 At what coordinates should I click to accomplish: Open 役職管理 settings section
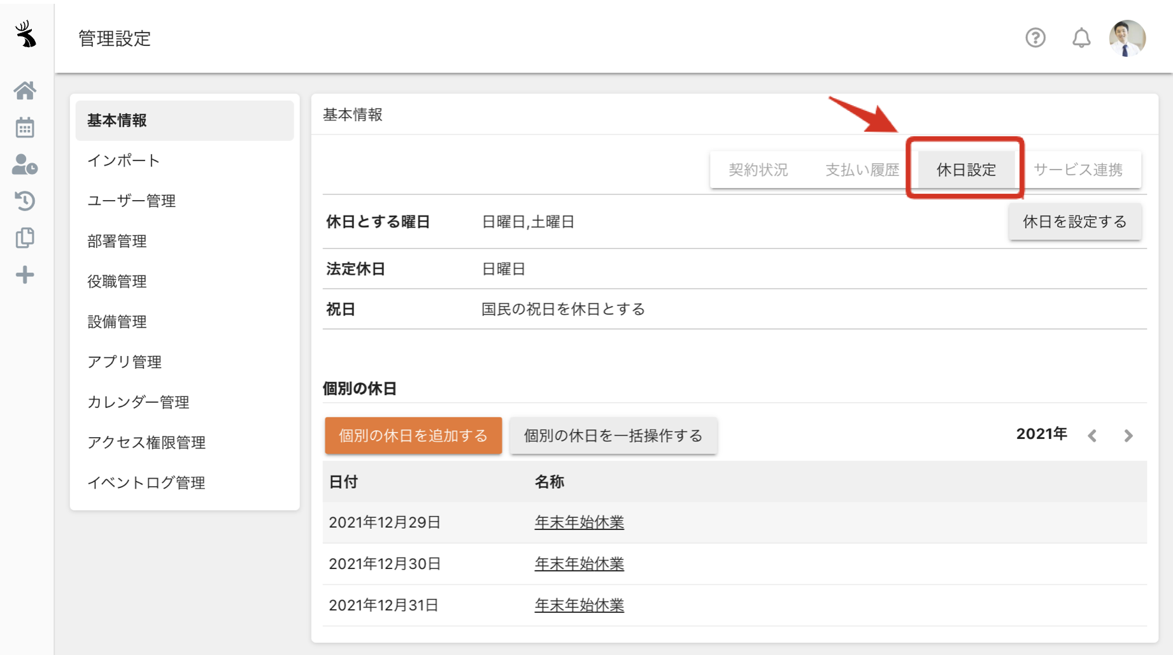pos(185,281)
